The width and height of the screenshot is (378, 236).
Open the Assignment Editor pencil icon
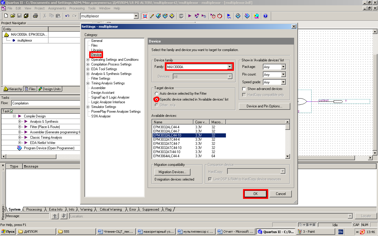pyautogui.click(x=152, y=16)
